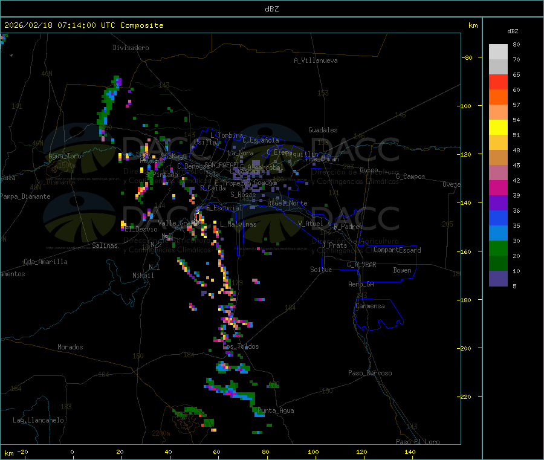The width and height of the screenshot is (544, 460).
Task: Click the 'dBZ' title at top center
Action: [271, 9]
